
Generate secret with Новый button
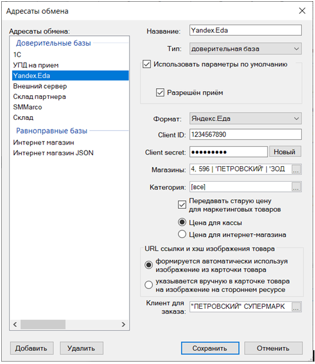(285, 152)
